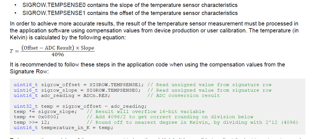Image resolution: width=322 pixels, height=139 pixels.
Task: Click the letter T in the formula
Action: pos(11,51)
